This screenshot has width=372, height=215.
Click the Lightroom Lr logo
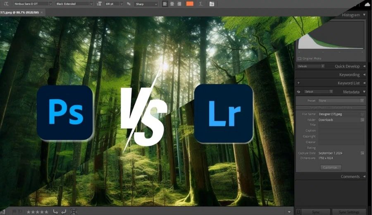(224, 113)
